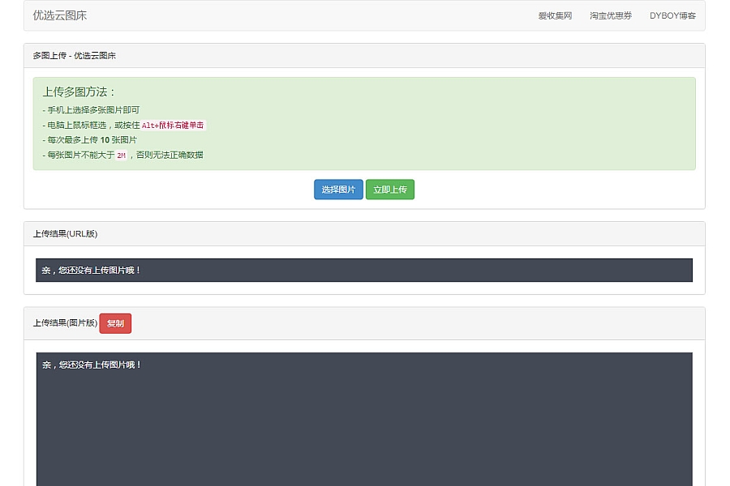
Task: Click the red 复制 button
Action: tap(115, 324)
